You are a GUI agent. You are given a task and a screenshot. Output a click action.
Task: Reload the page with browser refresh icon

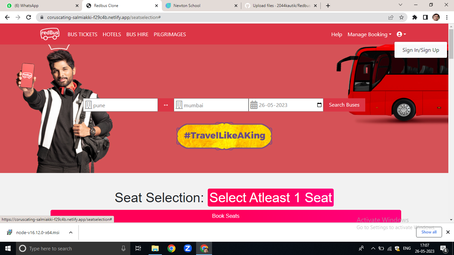[29, 17]
